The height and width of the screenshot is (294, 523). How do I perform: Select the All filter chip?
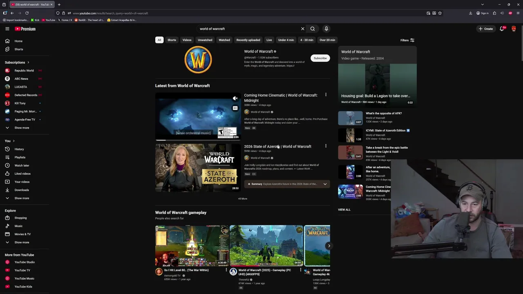pyautogui.click(x=159, y=40)
